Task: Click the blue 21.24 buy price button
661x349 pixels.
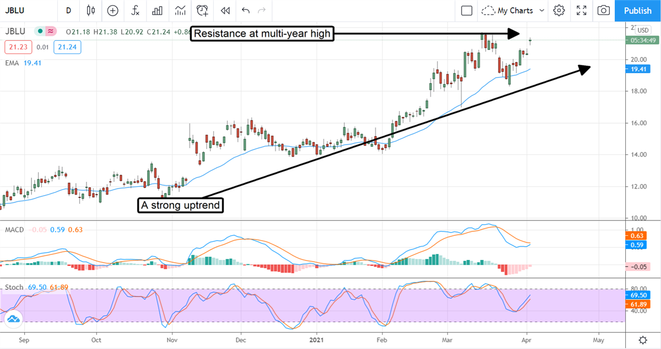Action: [x=68, y=47]
